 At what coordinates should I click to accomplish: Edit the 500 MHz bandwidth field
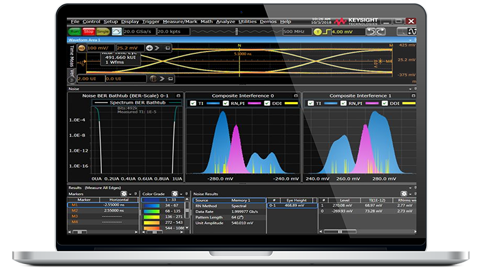pyautogui.click(x=296, y=32)
